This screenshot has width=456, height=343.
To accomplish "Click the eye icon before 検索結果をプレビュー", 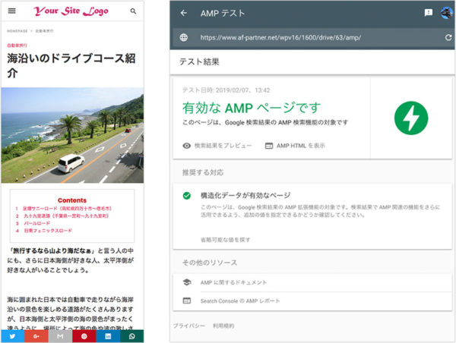I will (186, 146).
